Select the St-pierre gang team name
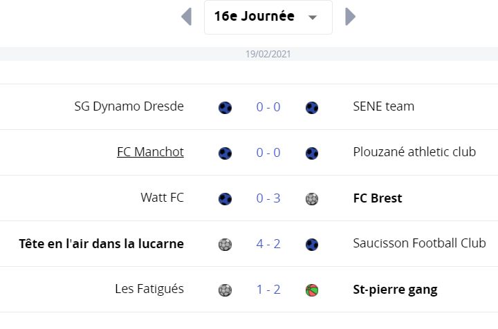The height and width of the screenshot is (329, 498). coord(395,290)
